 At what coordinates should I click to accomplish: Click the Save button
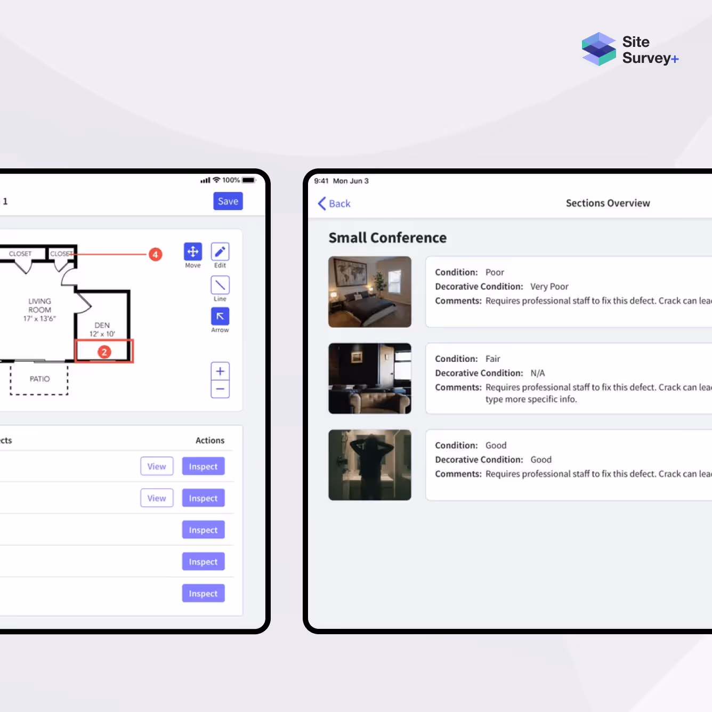[x=228, y=201]
